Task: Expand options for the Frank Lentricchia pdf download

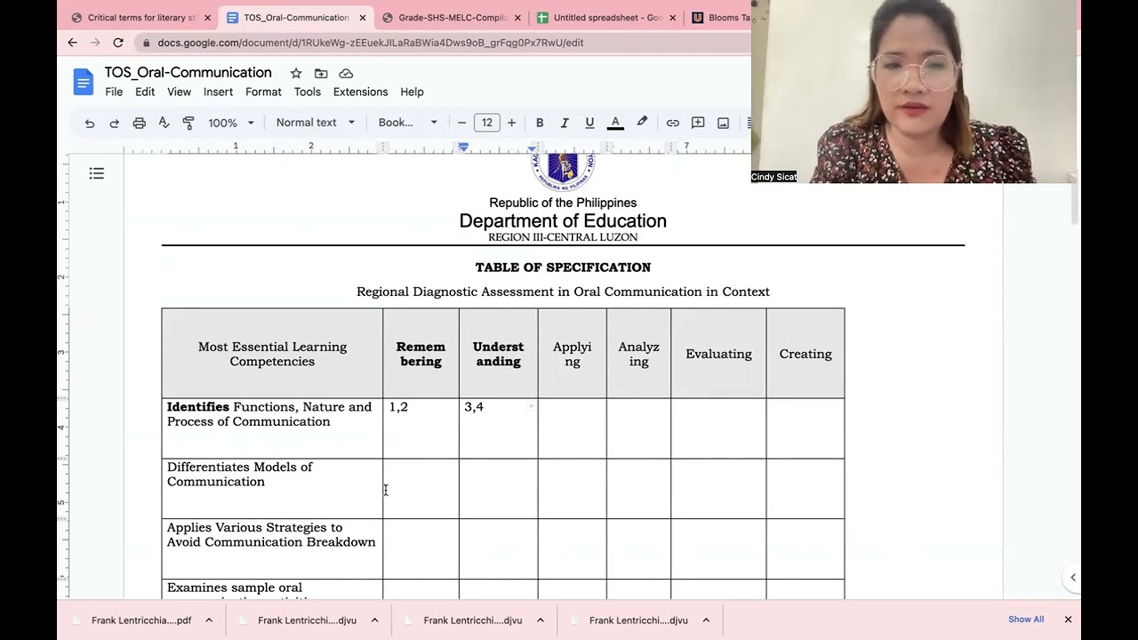Action: 209,620
